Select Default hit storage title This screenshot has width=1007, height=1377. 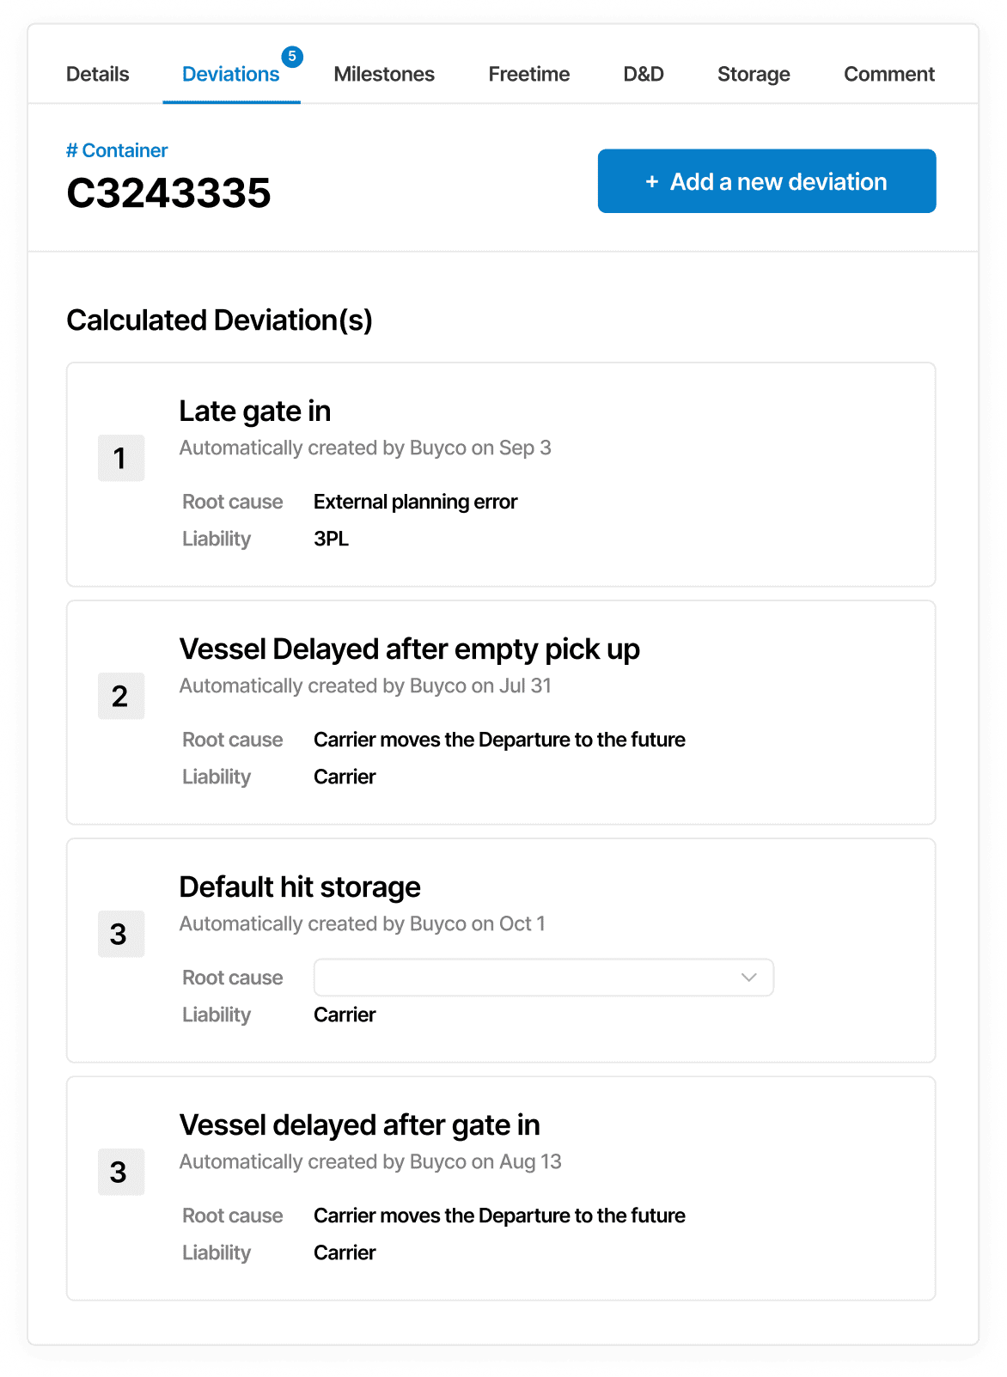pyautogui.click(x=300, y=887)
